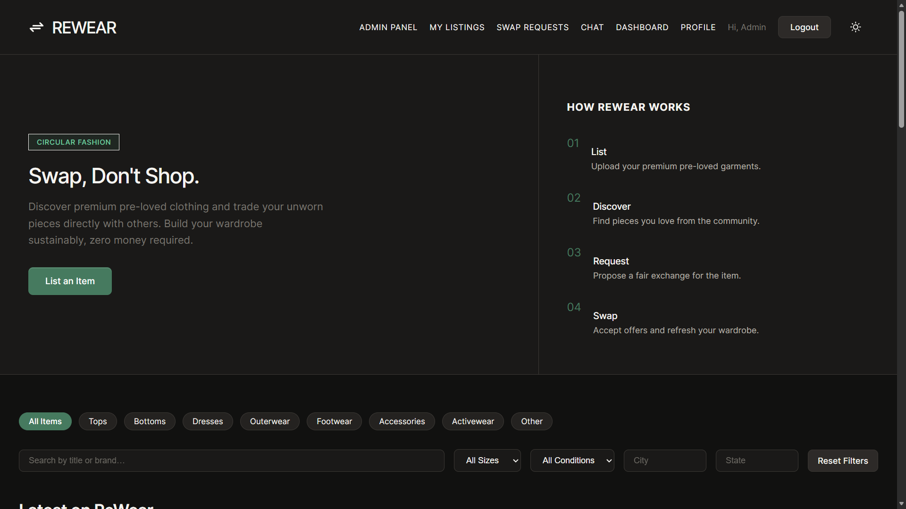Click the Circular Fashion badge
Viewport: 906px width, 509px height.
[x=74, y=142]
